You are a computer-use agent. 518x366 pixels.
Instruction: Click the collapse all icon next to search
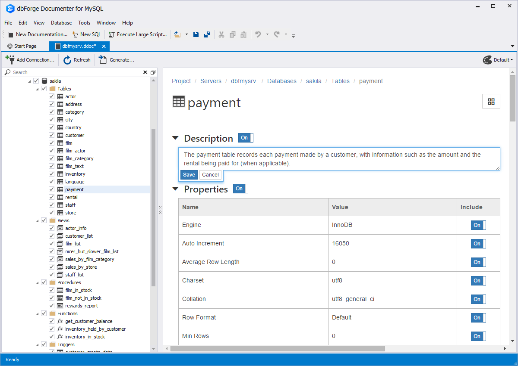click(x=153, y=72)
